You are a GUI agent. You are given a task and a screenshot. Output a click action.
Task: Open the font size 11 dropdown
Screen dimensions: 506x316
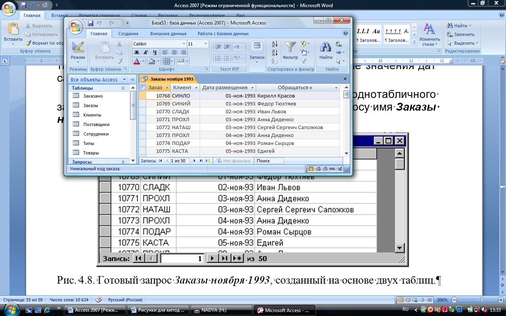pyautogui.click(x=206, y=44)
